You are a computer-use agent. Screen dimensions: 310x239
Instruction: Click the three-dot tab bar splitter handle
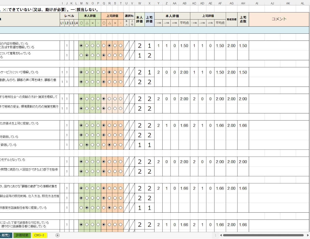point(215,235)
